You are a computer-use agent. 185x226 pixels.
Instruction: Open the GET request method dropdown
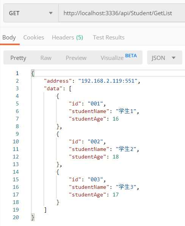[x=31, y=13]
